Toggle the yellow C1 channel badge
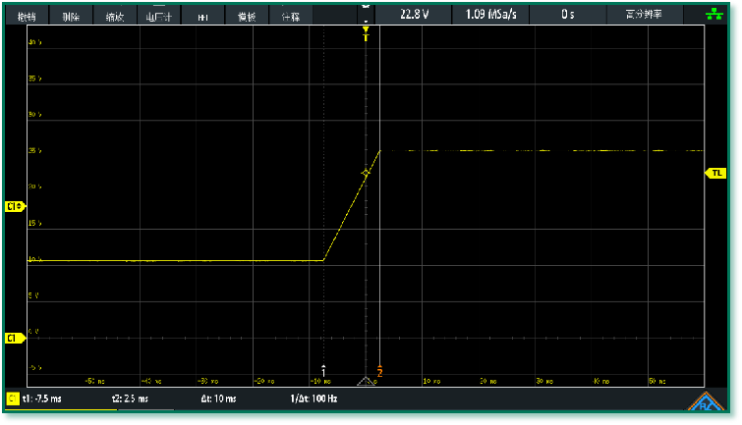The image size is (742, 425). click(x=13, y=399)
